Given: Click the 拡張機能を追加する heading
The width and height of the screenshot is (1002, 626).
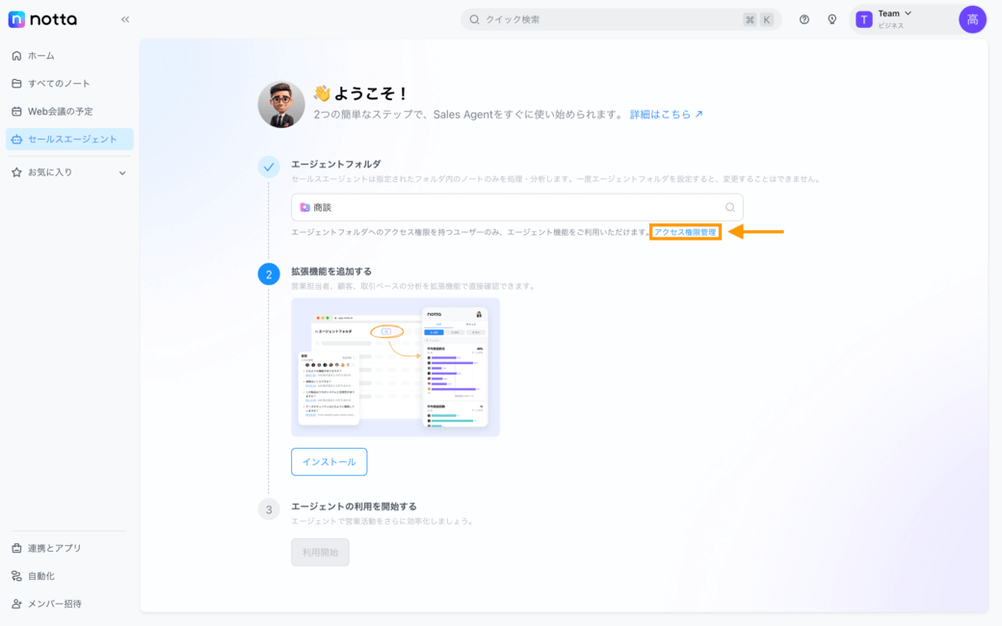Looking at the screenshot, I should tap(331, 271).
